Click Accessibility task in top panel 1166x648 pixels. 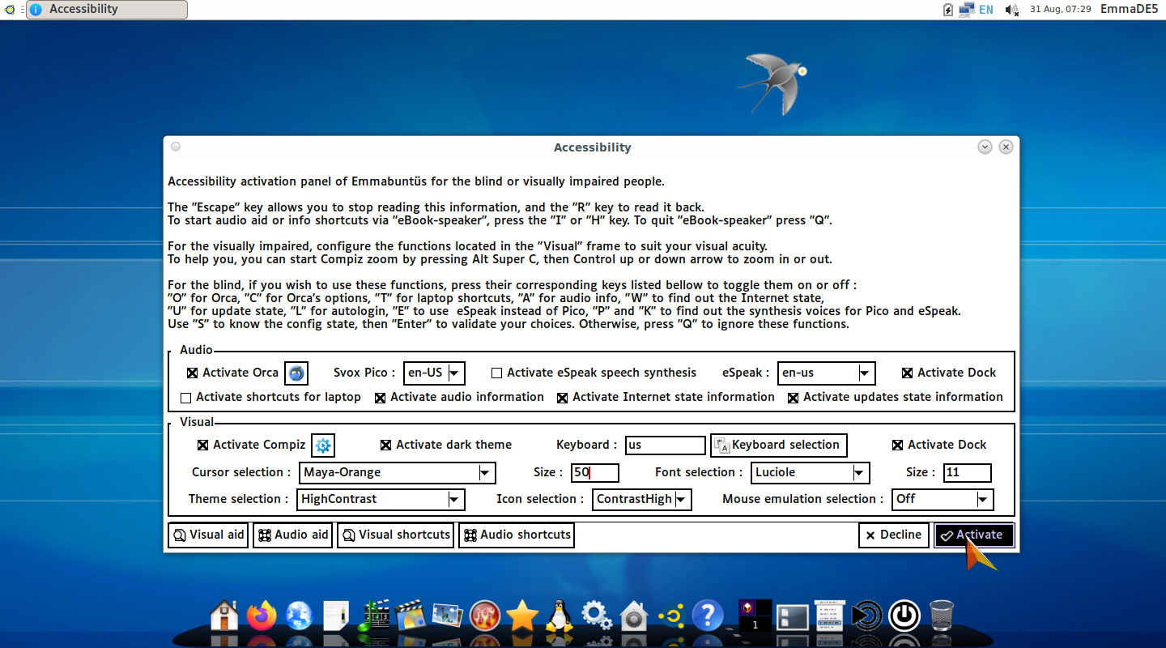107,10
